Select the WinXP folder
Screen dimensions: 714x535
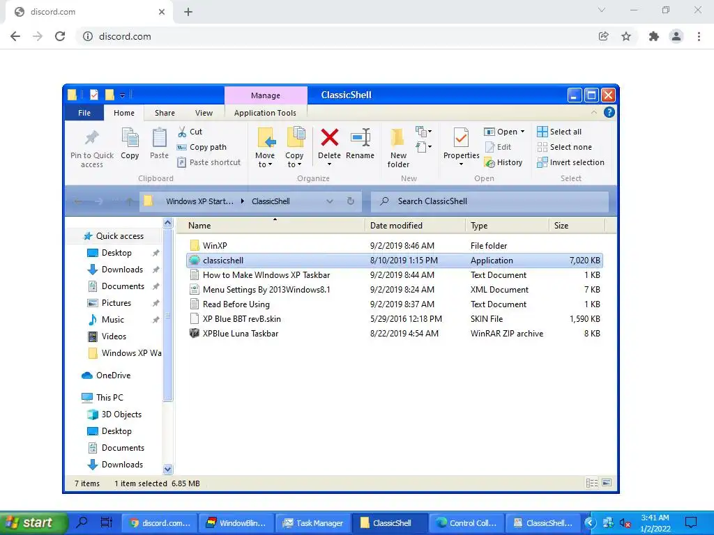pos(395,246)
